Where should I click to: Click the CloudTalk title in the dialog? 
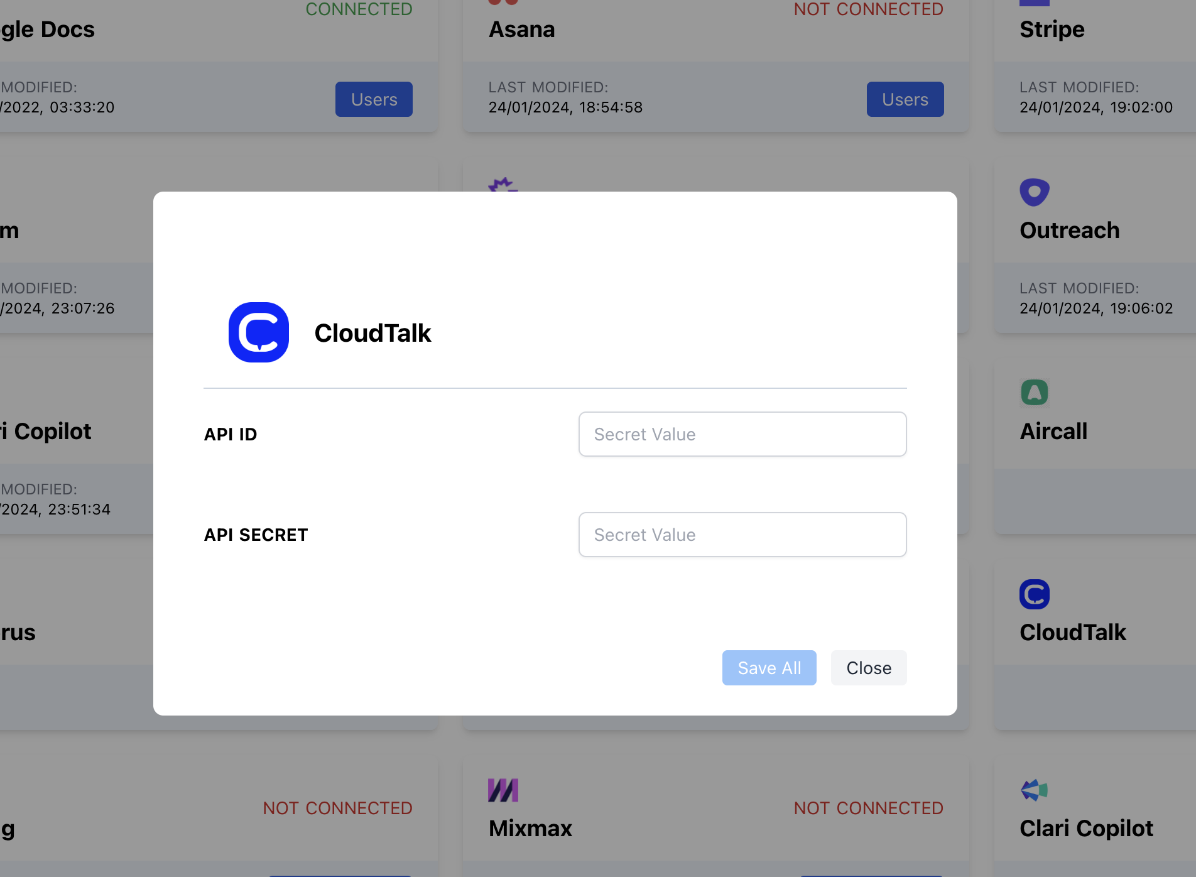click(373, 334)
